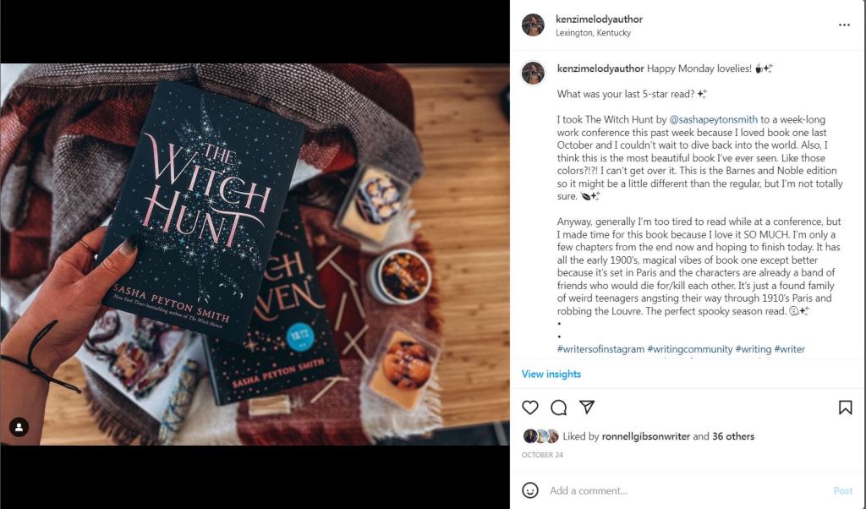Viewport: 866px width, 509px height.
Task: Open #writersofinstagram hashtag
Action: (600, 349)
